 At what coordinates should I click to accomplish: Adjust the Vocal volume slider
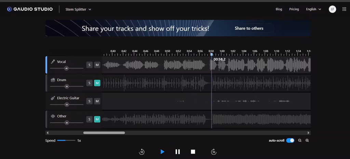(x=66, y=68)
